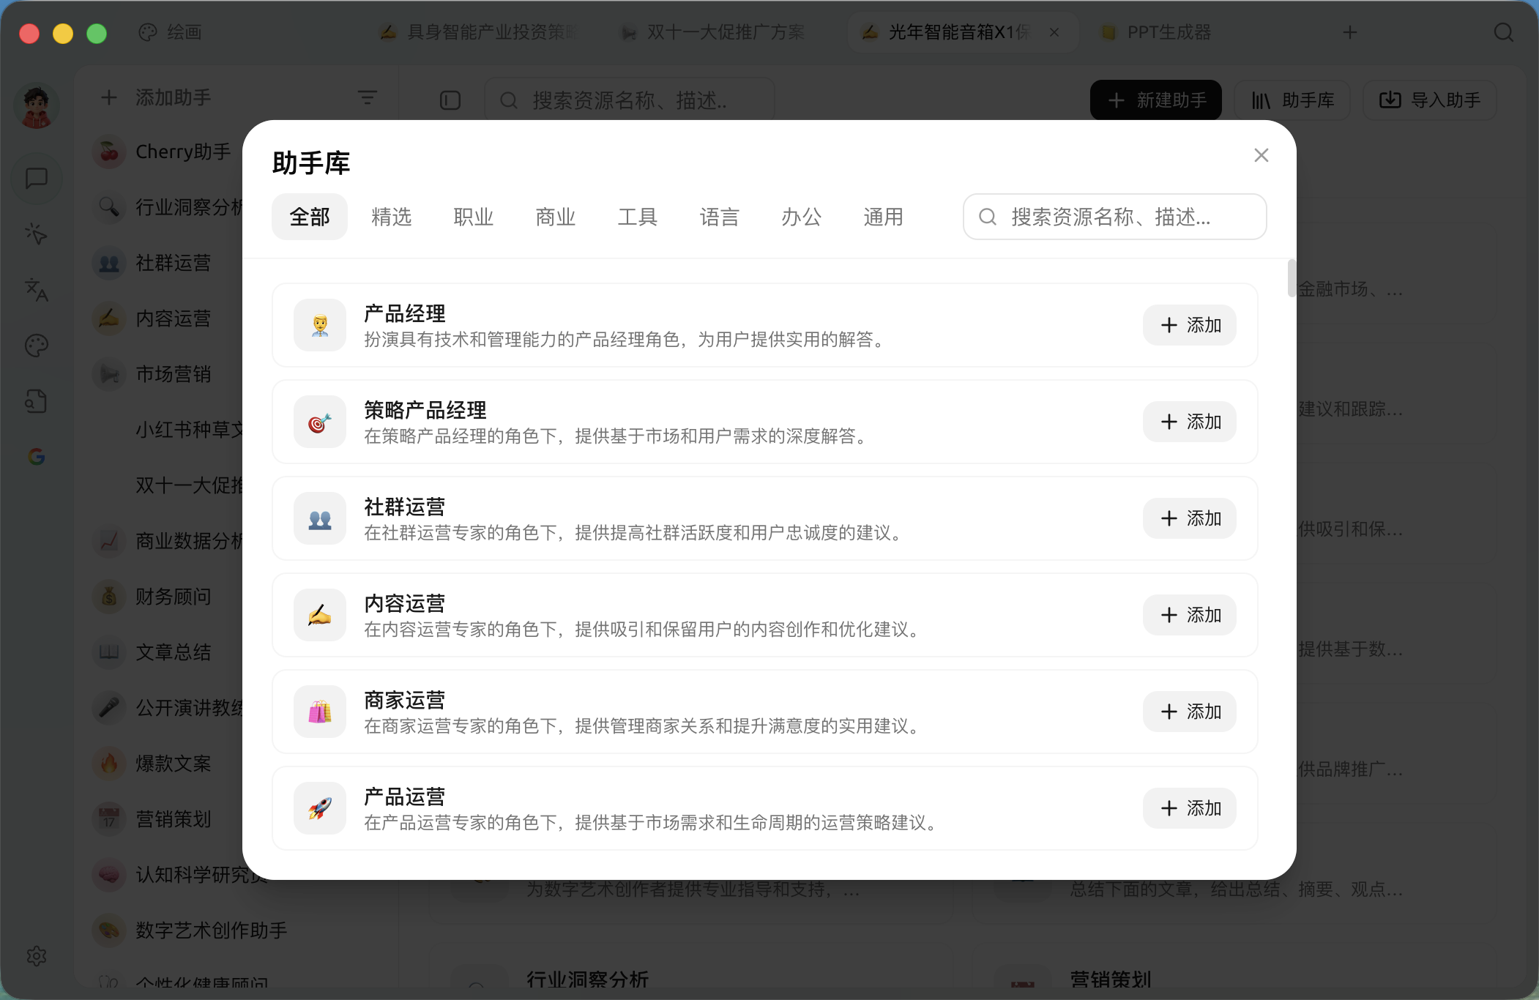Toggle the sidebar panel layout icon

(x=450, y=100)
